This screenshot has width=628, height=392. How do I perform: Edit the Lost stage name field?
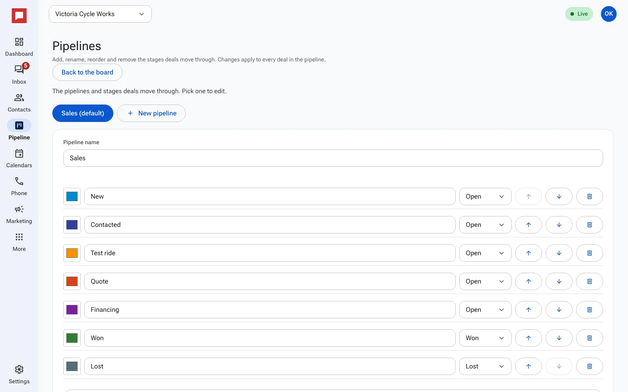270,366
